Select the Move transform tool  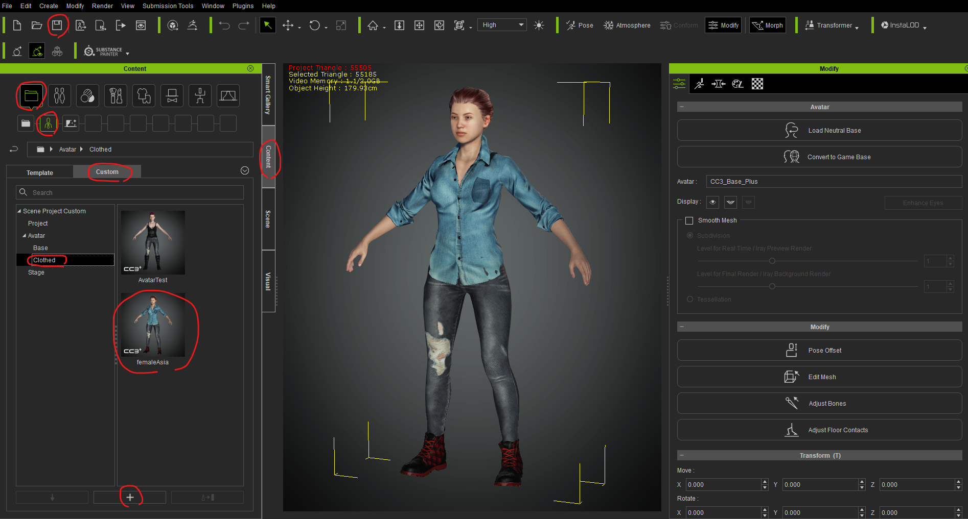click(288, 25)
